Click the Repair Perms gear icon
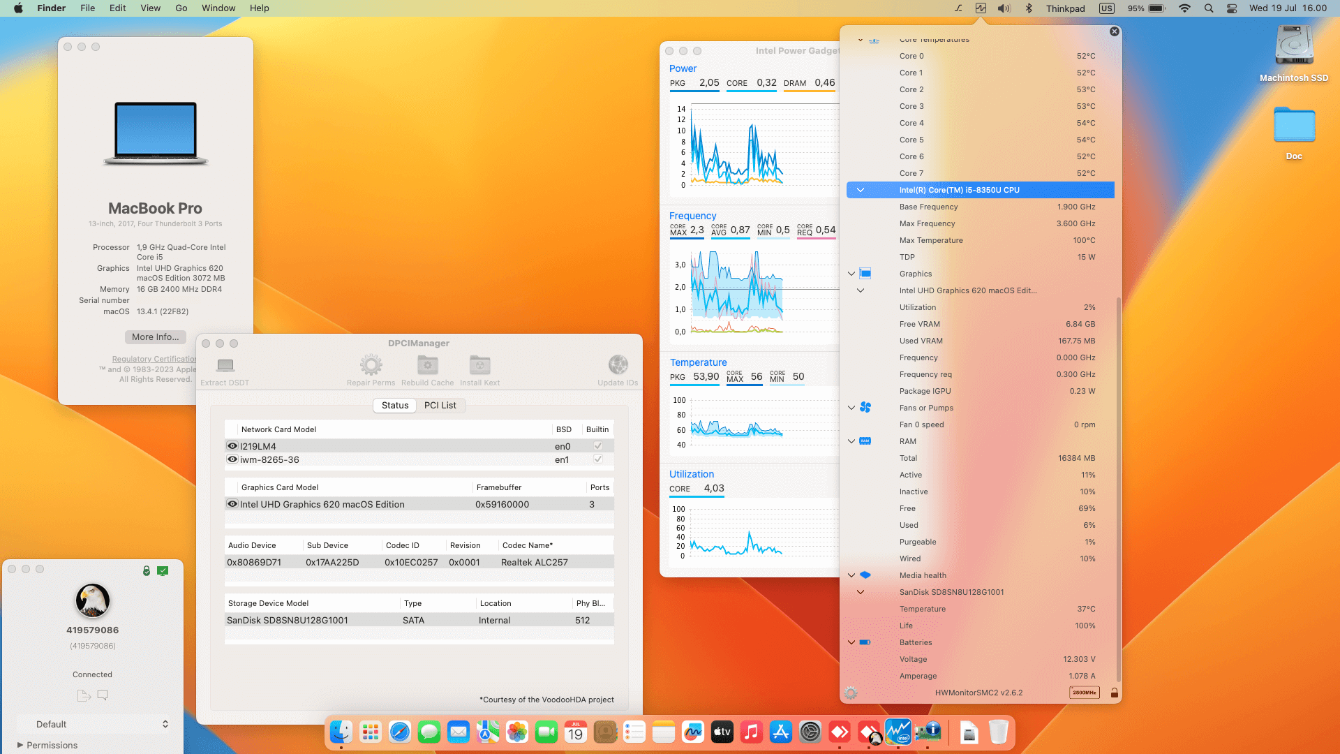Viewport: 1340px width, 754px height. click(x=371, y=365)
